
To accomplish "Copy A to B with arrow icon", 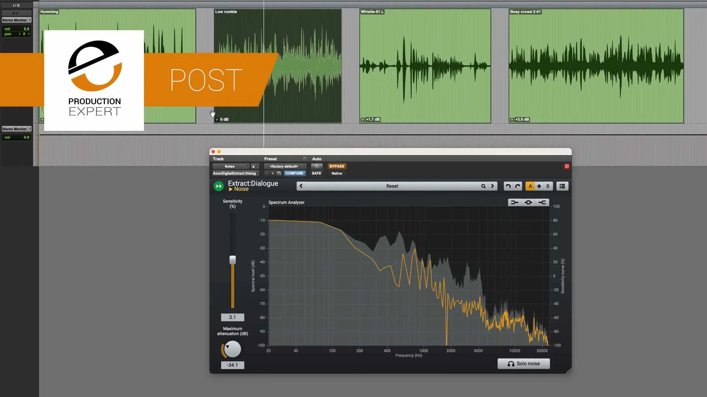I will (539, 186).
